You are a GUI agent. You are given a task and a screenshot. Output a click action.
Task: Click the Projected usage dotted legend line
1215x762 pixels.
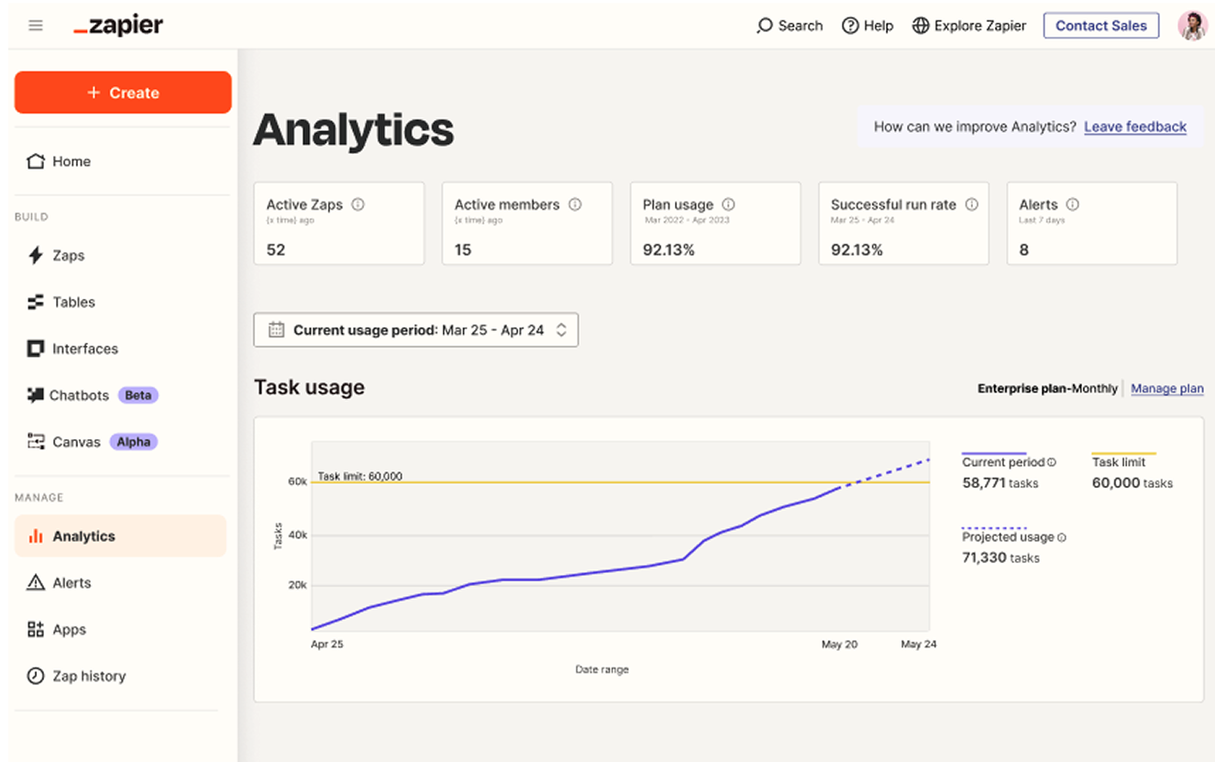tap(994, 528)
